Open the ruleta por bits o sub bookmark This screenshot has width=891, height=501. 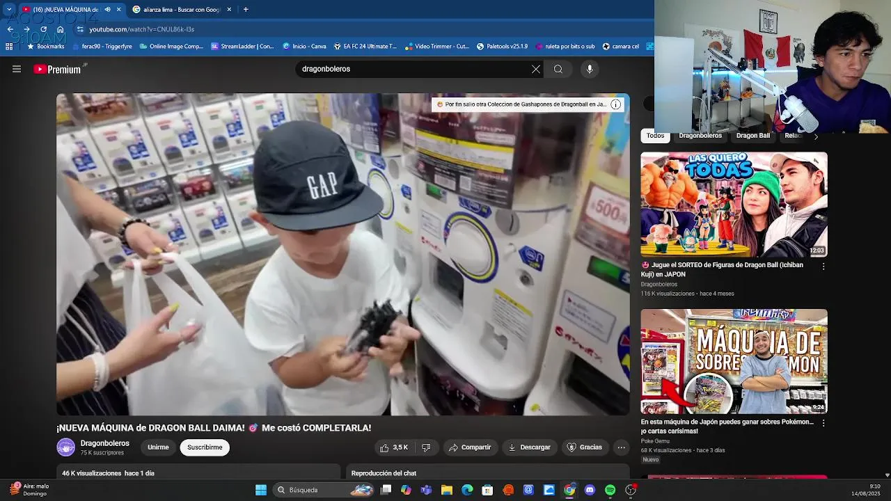click(565, 47)
